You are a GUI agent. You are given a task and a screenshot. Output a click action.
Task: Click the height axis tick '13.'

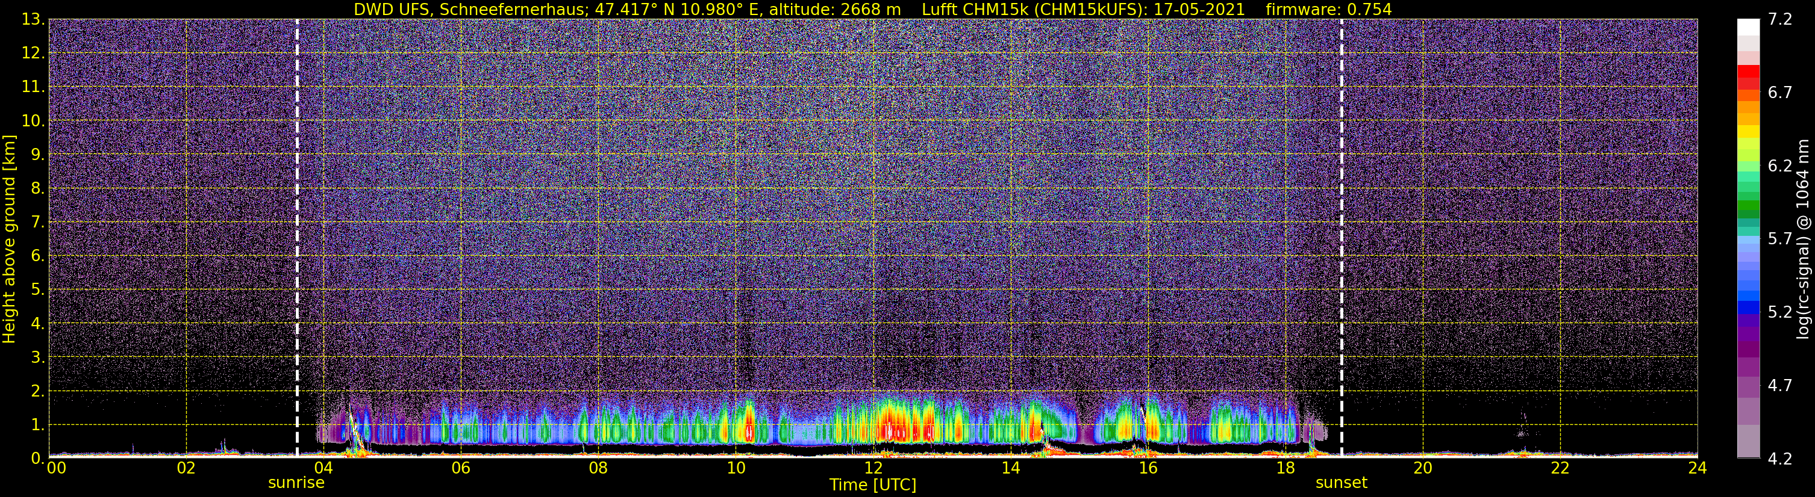(33, 20)
